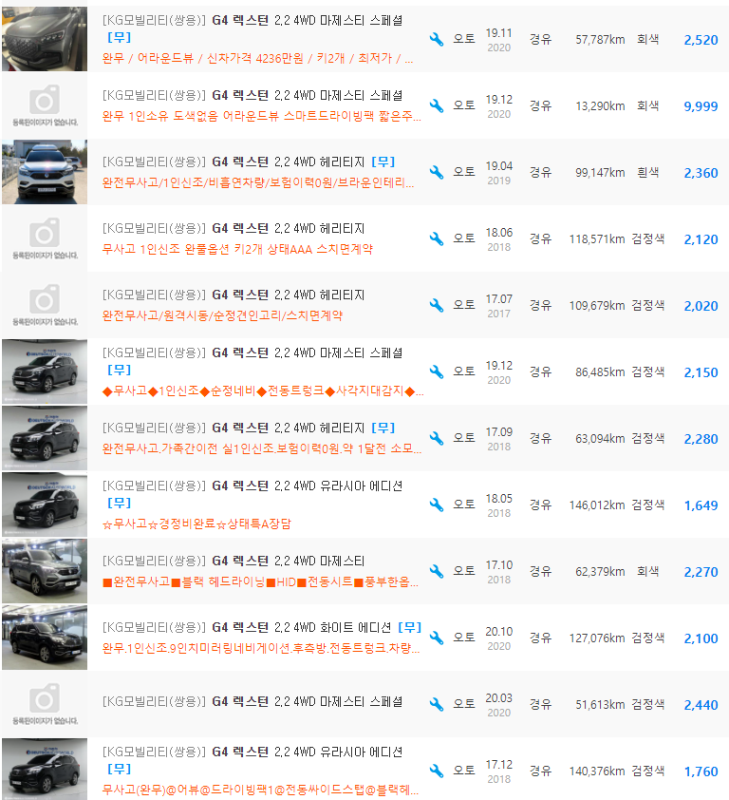Click wrench icon in 146,012km listing row

click(x=437, y=505)
